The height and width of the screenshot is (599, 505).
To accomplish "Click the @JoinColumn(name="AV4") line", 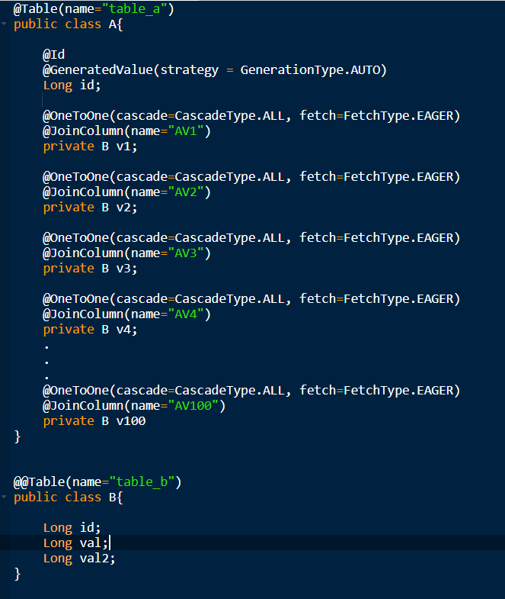I will click(x=126, y=314).
